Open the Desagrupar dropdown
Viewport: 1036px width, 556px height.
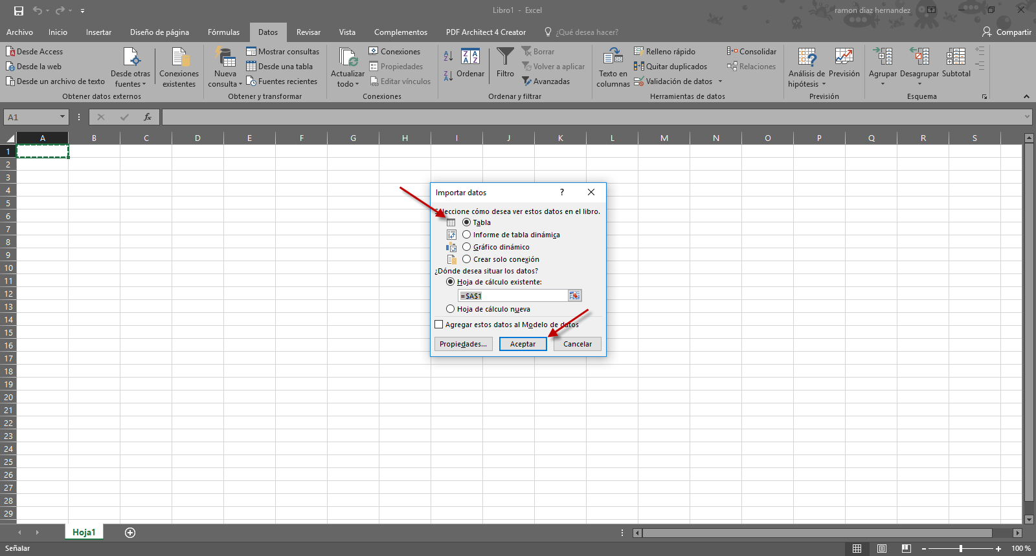click(x=919, y=83)
